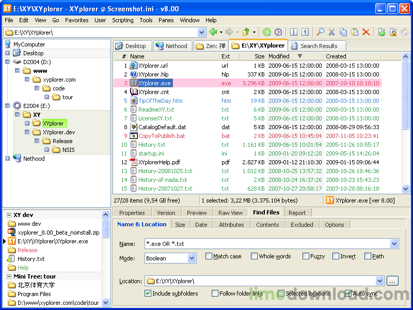Click the XYplorerHelp.pdf PDF icon
This screenshot has height=310, width=413.
(134, 162)
